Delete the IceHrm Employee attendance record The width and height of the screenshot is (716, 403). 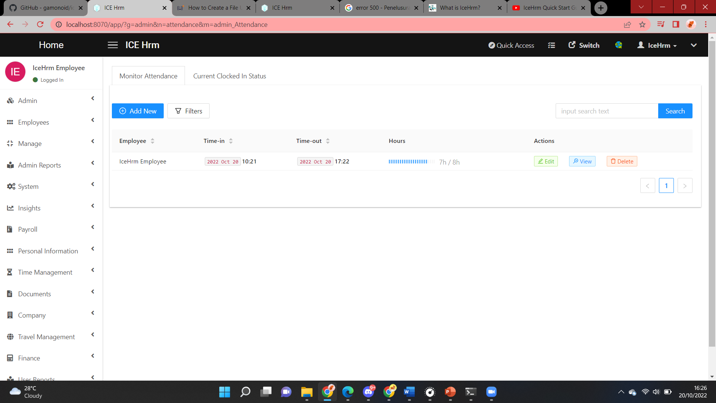coord(622,161)
